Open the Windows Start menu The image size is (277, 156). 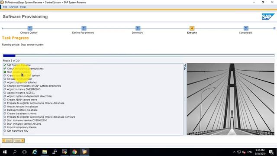coord(5,152)
